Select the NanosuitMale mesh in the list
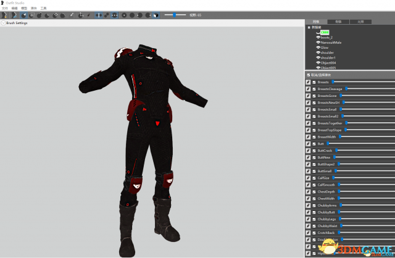 point(331,43)
